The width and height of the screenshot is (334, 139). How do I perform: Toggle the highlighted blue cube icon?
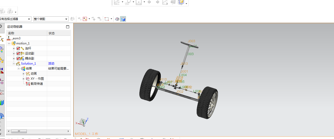click(x=123, y=19)
